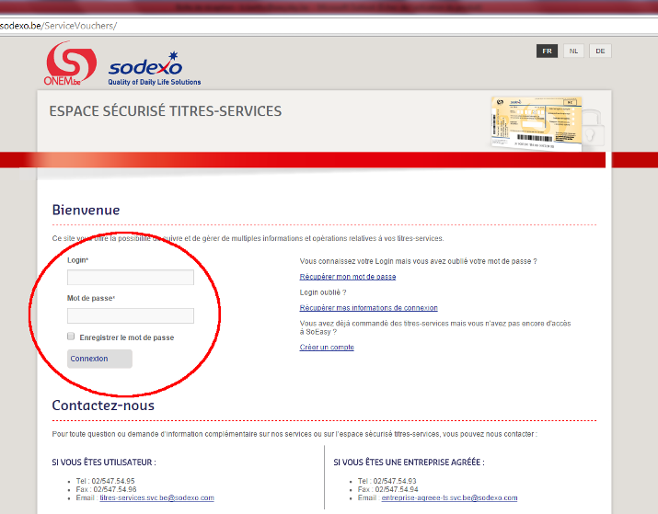Tick Enregistrer le mot de passe checkbox

(71, 337)
